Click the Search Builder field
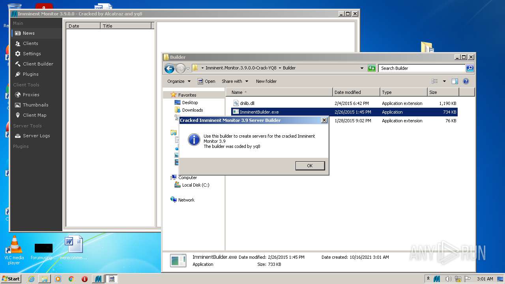505x284 pixels. click(x=422, y=68)
